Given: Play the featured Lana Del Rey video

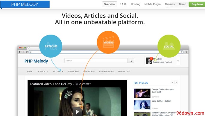Looking at the screenshot, I should pyautogui.click(x=77, y=112).
